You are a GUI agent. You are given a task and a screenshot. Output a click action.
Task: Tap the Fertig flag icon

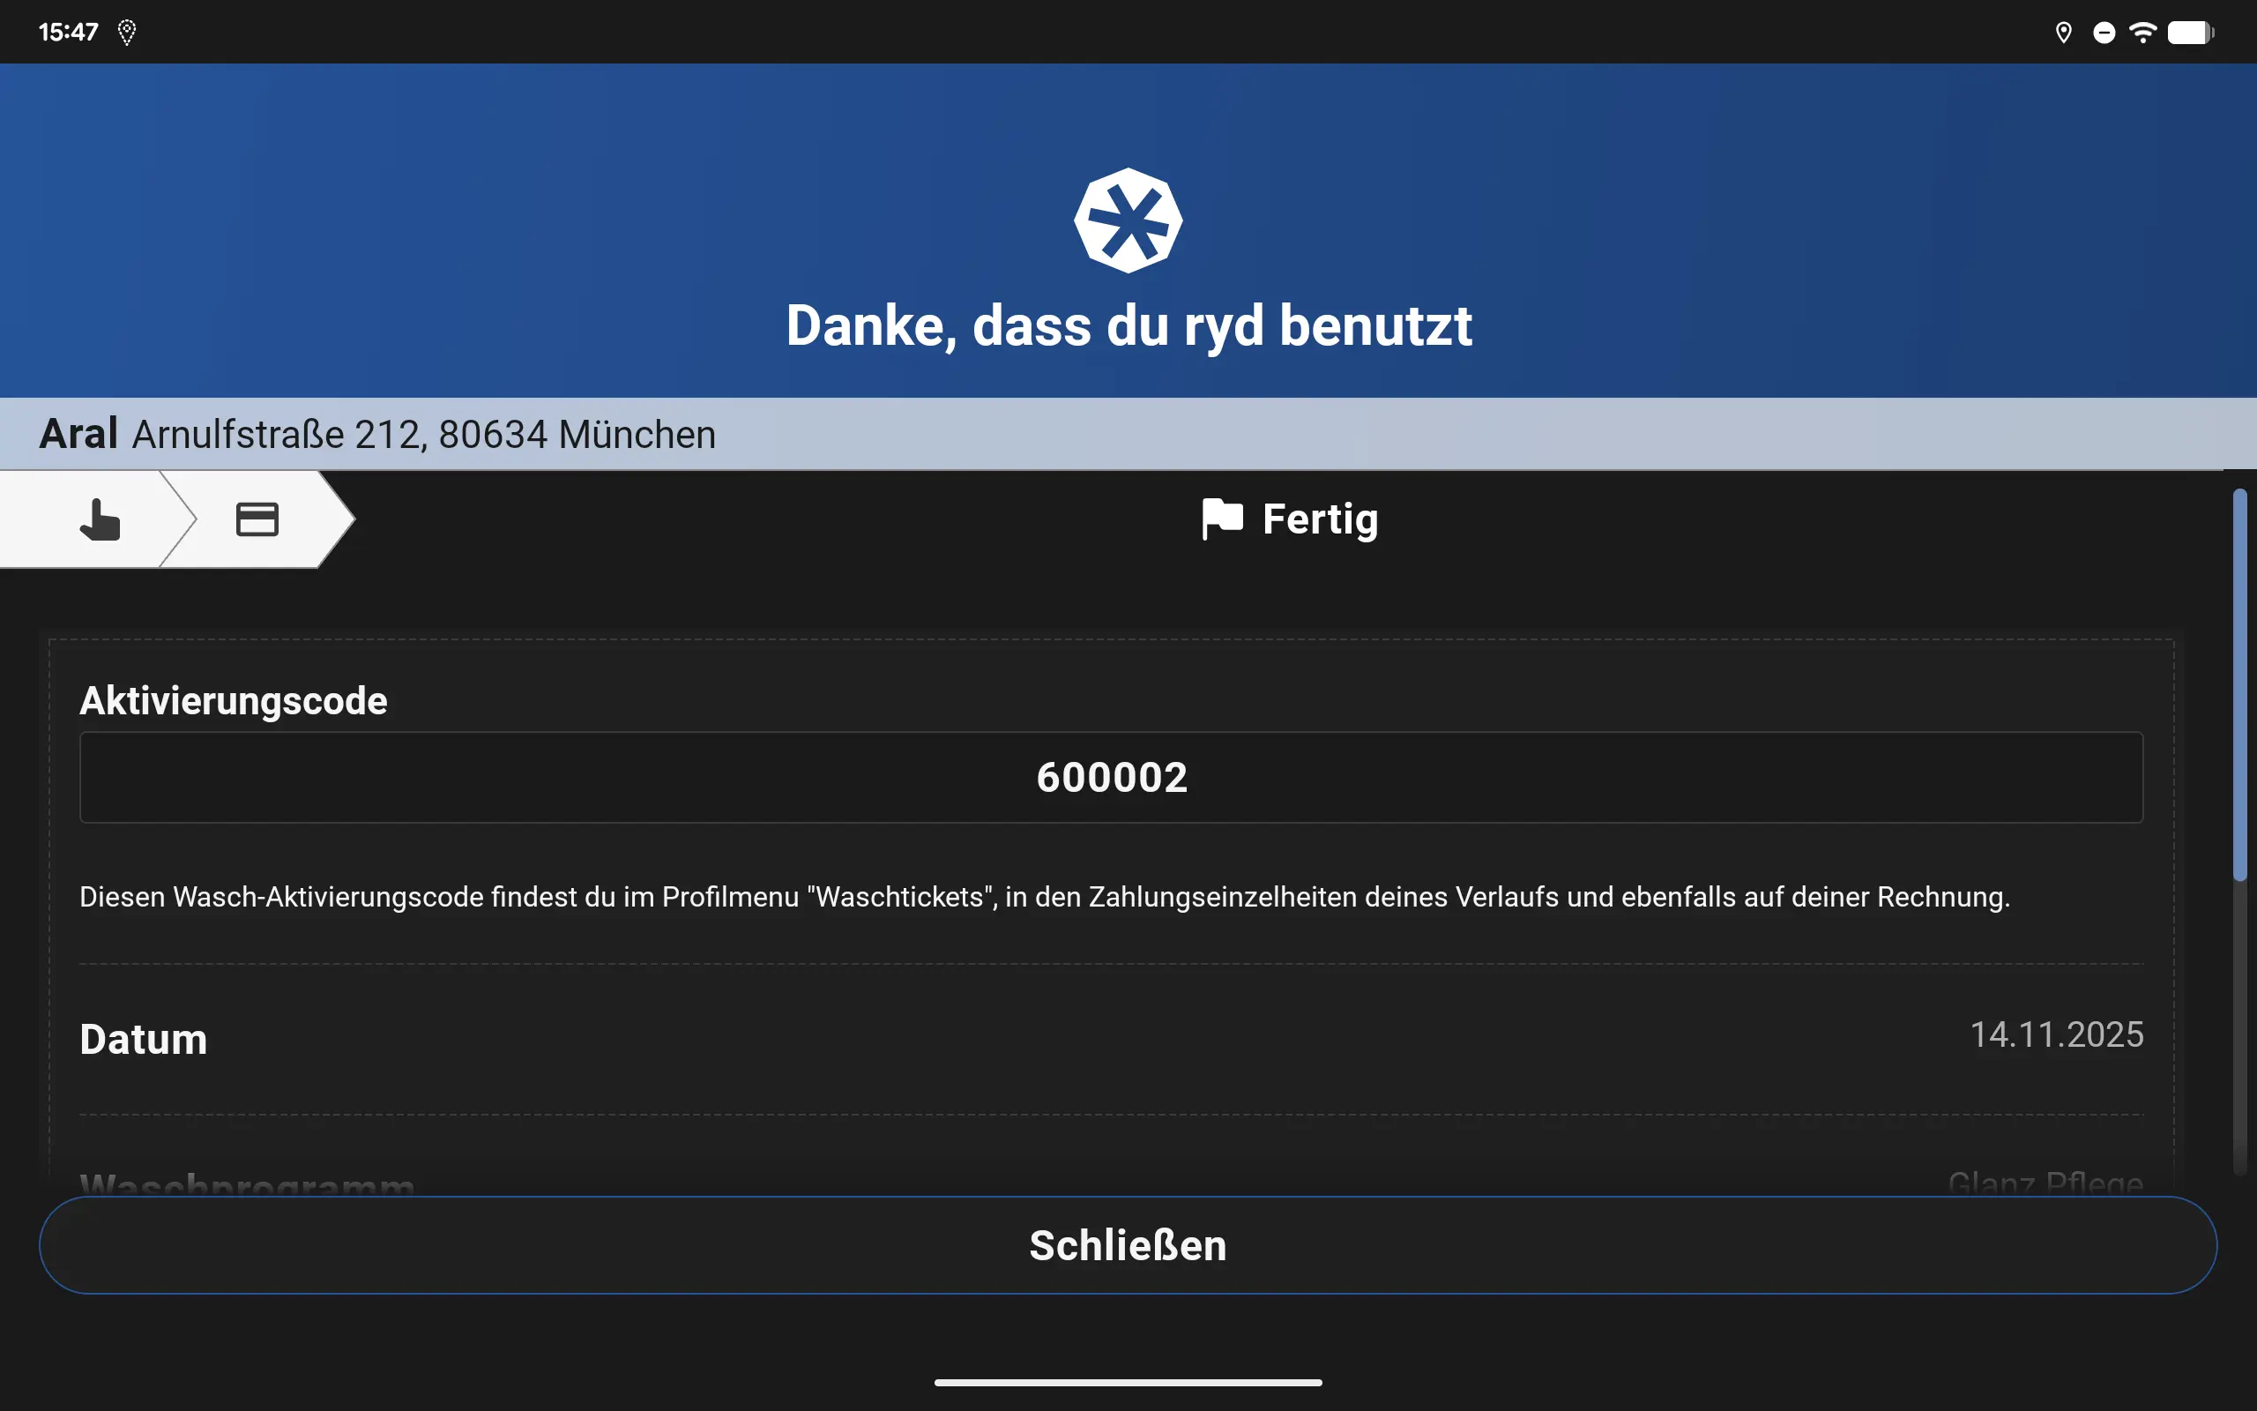click(x=1222, y=519)
